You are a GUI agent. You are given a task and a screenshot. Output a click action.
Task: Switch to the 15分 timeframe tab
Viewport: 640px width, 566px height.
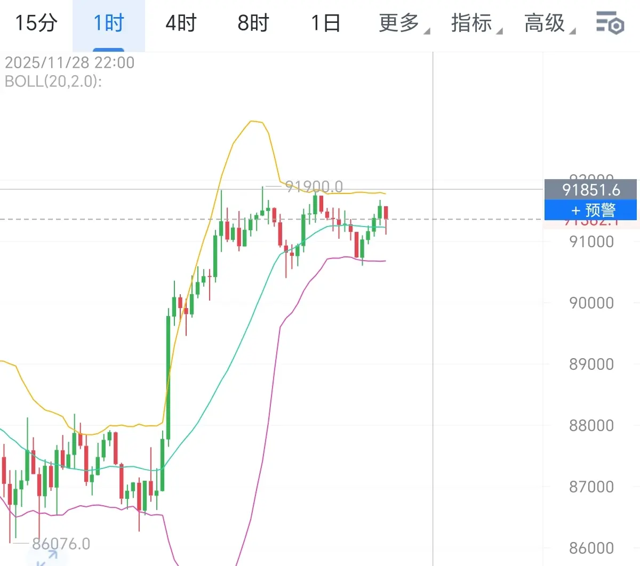(x=36, y=23)
